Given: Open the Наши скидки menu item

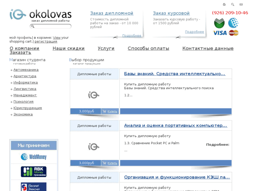Looking at the screenshot, I should [x=69, y=48].
